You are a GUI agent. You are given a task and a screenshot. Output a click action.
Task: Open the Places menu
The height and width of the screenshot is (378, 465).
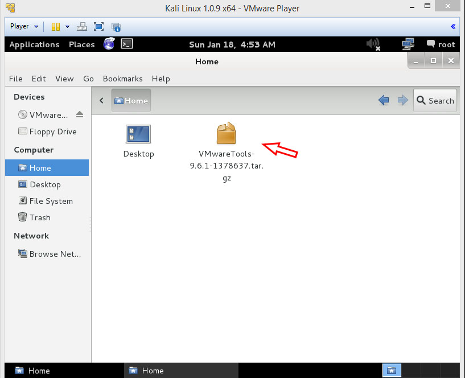pos(81,44)
